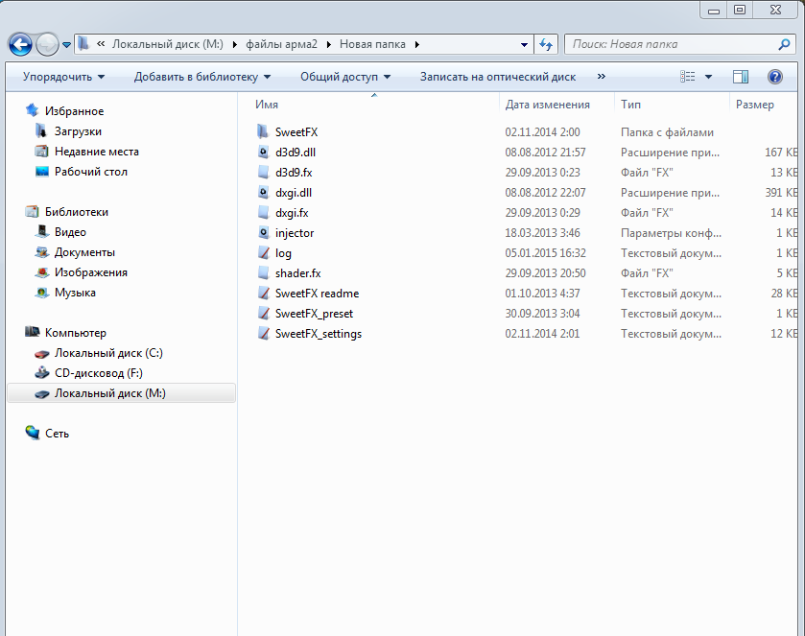Select SweetFX_settings file icon

pos(263,333)
